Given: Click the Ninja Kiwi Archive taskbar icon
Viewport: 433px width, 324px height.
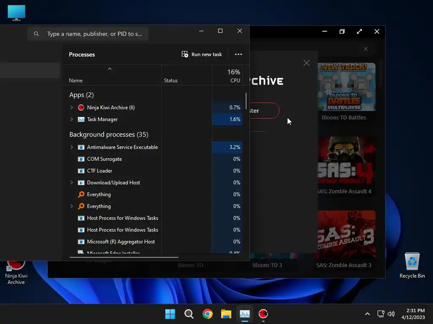Looking at the screenshot, I should [x=263, y=314].
